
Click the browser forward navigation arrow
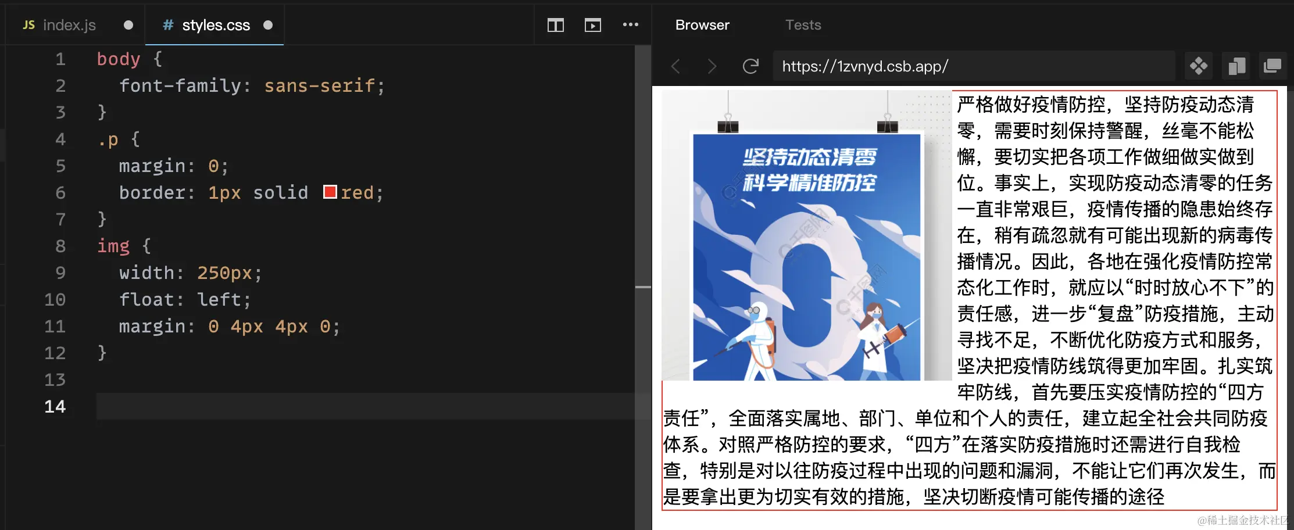point(712,66)
